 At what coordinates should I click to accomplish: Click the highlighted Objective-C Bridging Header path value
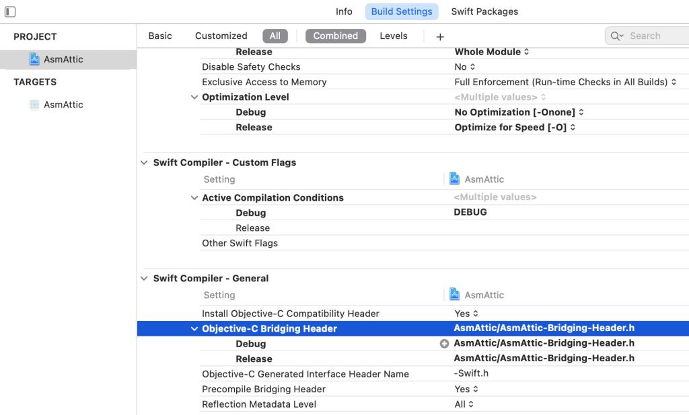[x=544, y=328]
